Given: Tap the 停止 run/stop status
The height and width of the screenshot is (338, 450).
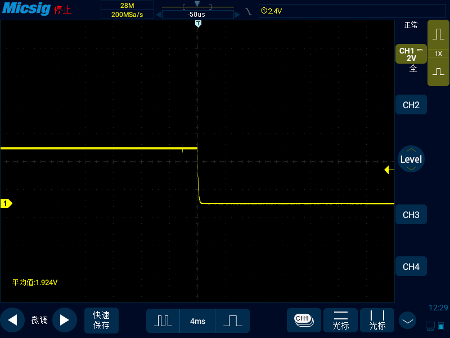Looking at the screenshot, I should [62, 10].
